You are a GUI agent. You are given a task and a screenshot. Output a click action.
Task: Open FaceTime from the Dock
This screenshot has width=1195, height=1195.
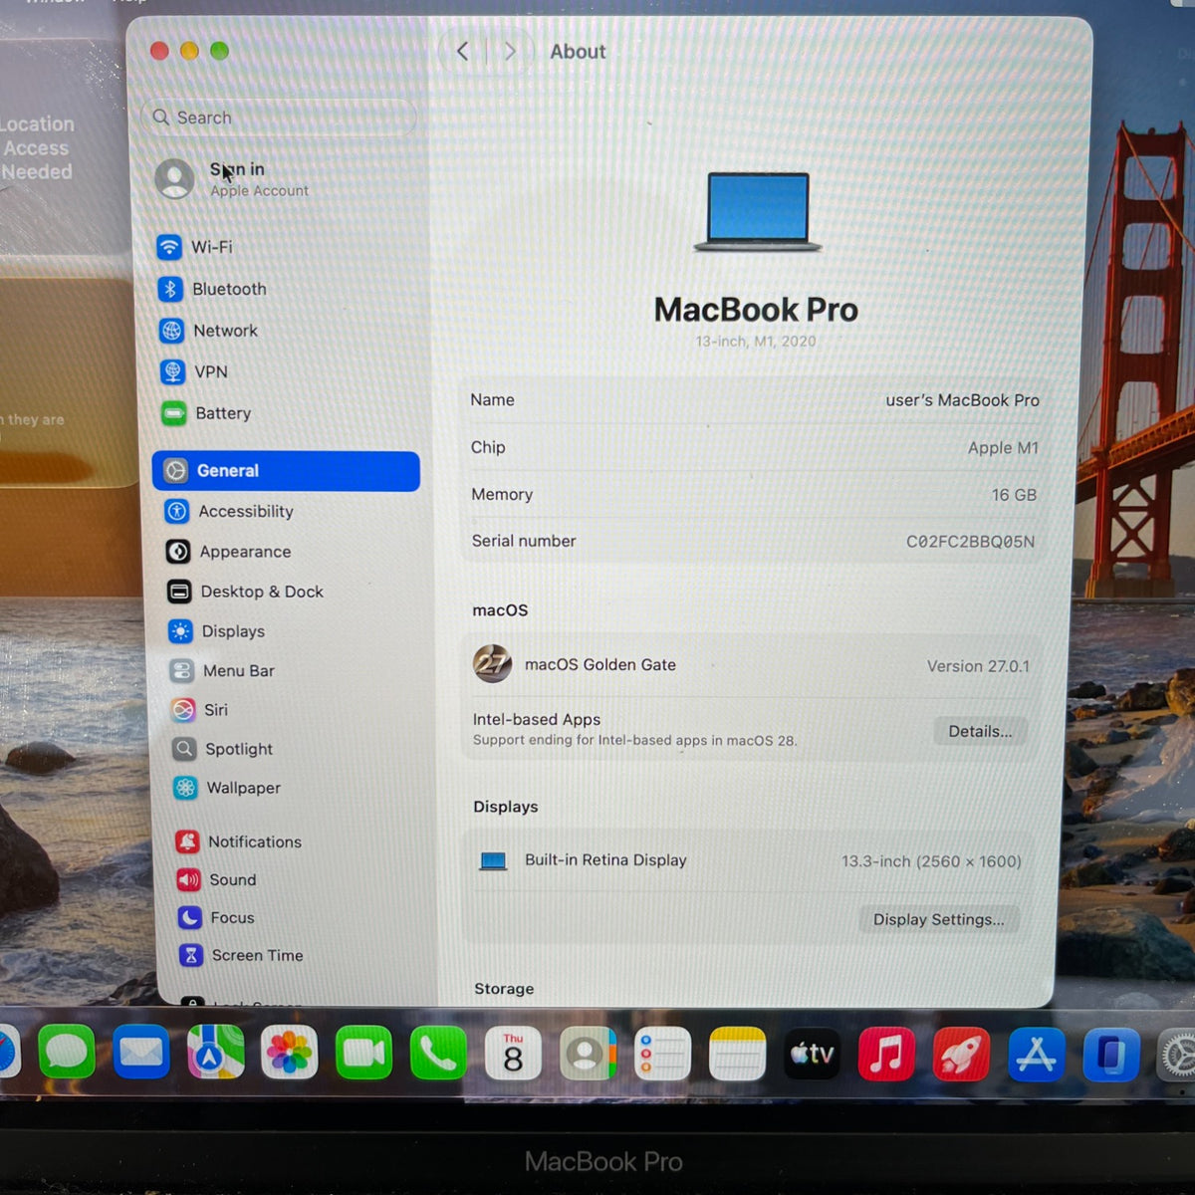363,1054
